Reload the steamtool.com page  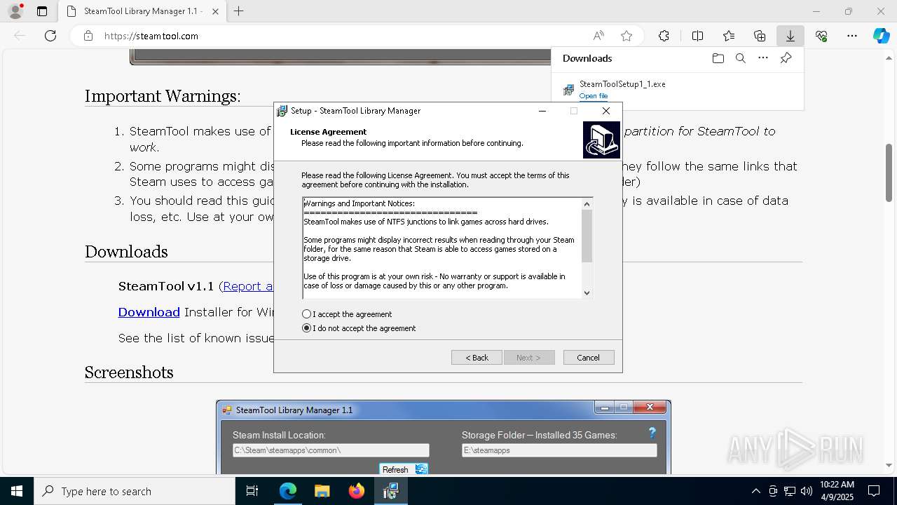[50, 36]
